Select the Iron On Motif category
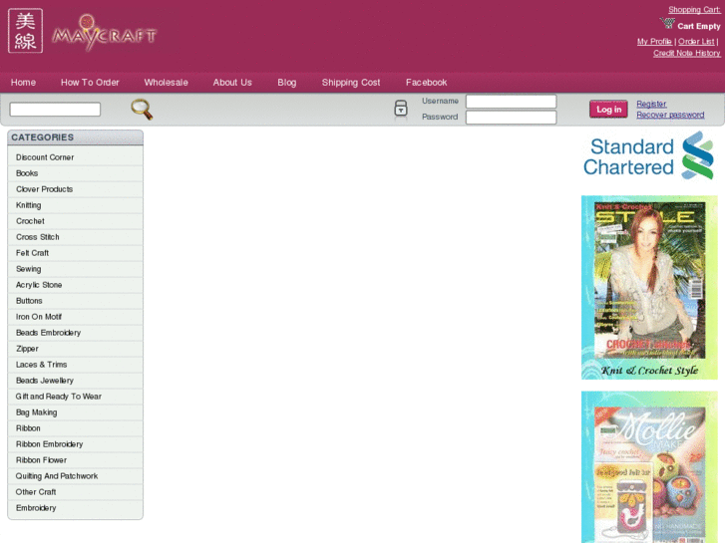This screenshot has width=725, height=543. 76,317
